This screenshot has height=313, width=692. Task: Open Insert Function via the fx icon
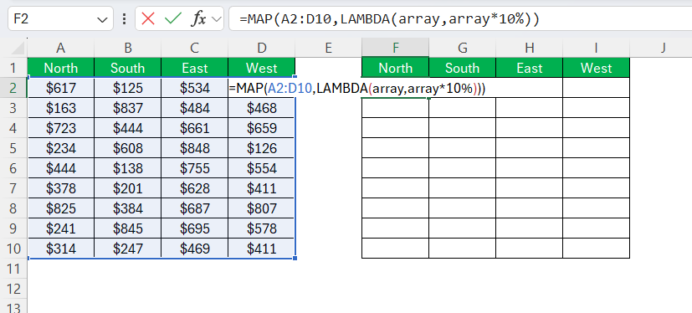[198, 19]
